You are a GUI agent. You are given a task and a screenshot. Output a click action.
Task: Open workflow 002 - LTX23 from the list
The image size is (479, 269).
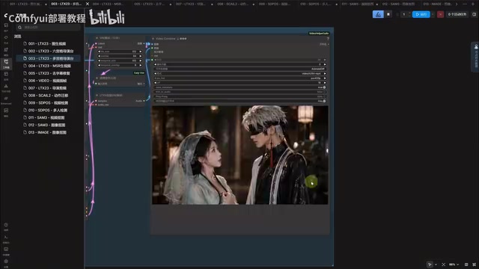pos(49,51)
